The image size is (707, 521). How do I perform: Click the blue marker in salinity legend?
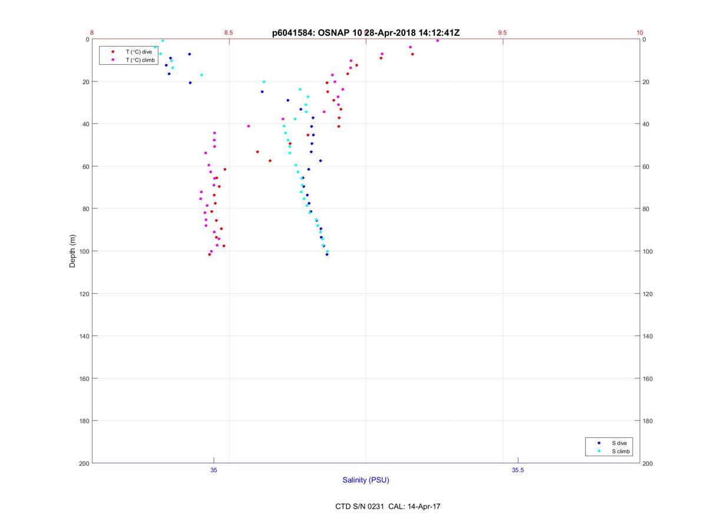599,443
